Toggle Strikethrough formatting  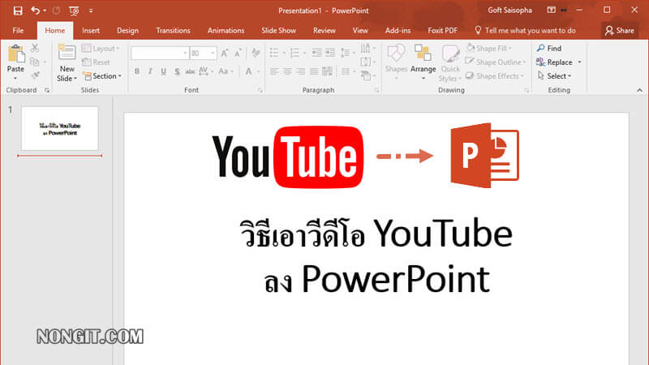[x=190, y=71]
